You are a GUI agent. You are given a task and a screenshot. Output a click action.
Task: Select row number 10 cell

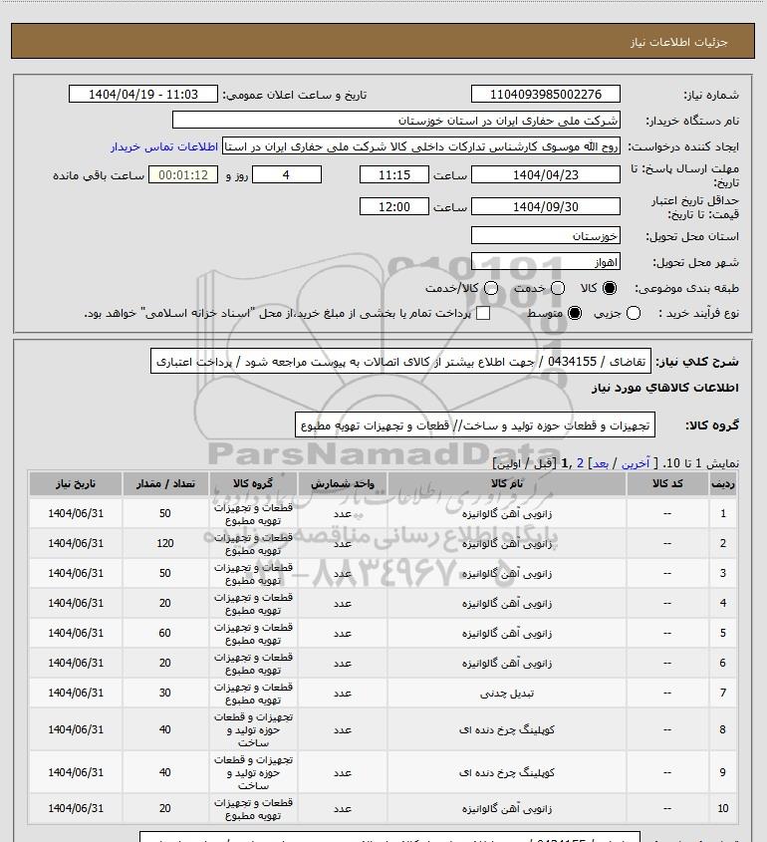[x=722, y=809]
